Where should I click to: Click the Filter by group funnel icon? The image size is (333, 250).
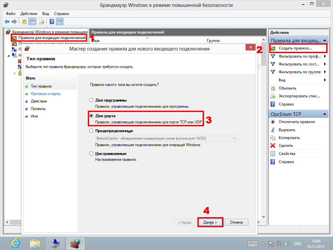pos(273,72)
